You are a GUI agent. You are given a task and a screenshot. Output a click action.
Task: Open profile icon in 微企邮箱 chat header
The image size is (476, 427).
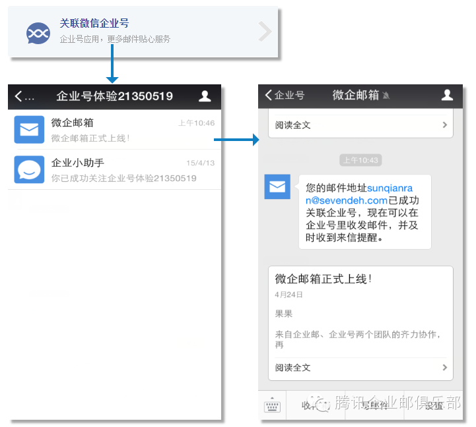[x=447, y=95]
